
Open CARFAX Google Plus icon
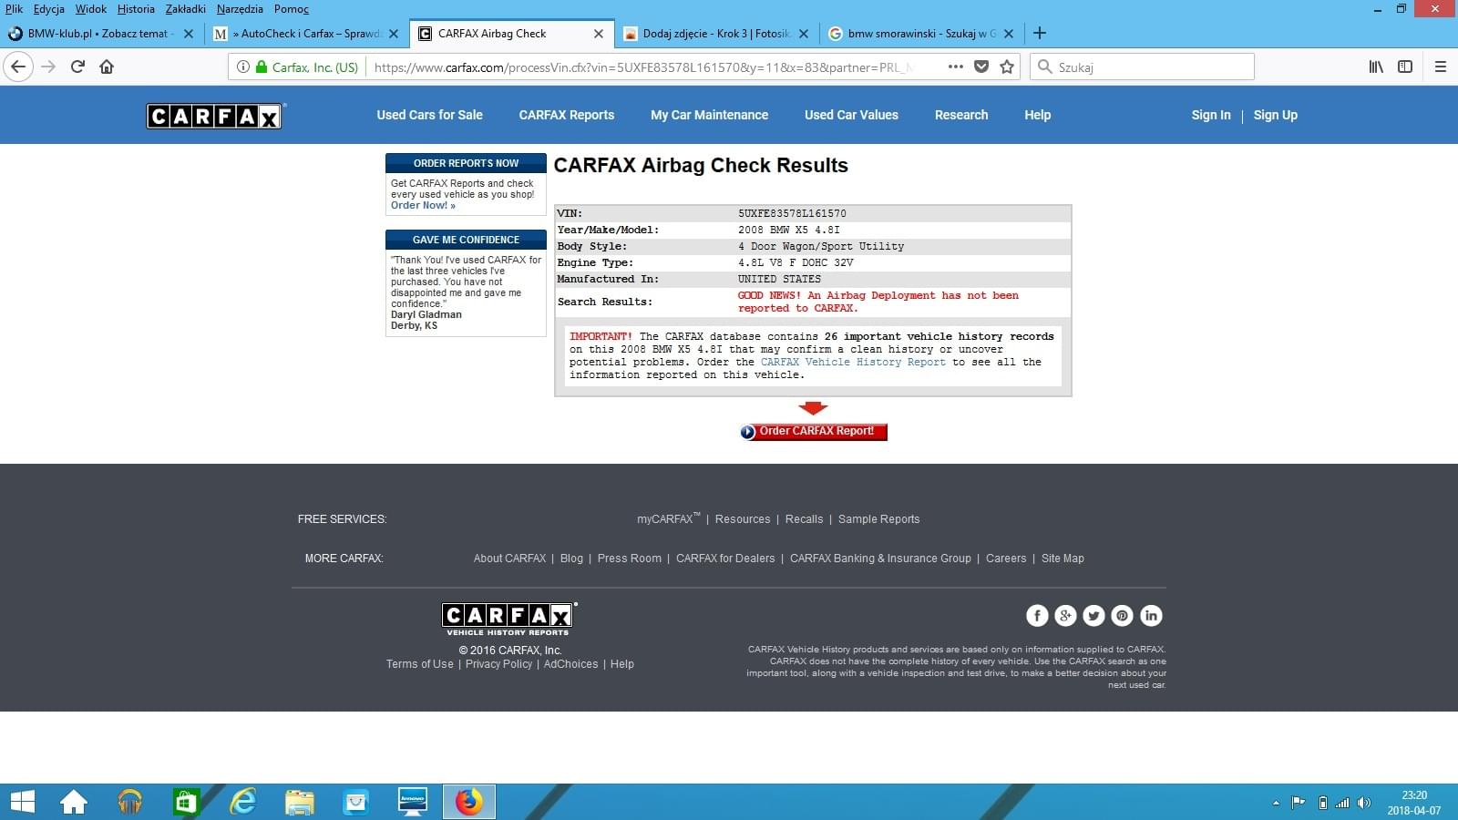[1065, 616]
